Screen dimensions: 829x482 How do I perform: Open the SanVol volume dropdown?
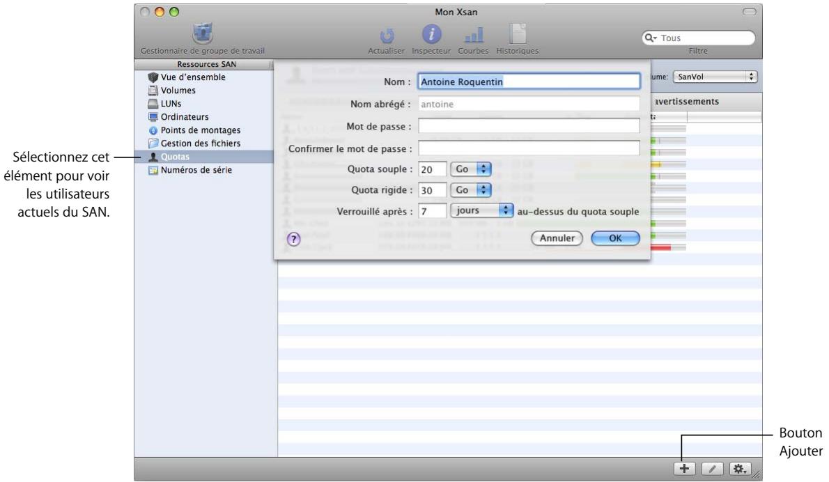click(x=715, y=77)
